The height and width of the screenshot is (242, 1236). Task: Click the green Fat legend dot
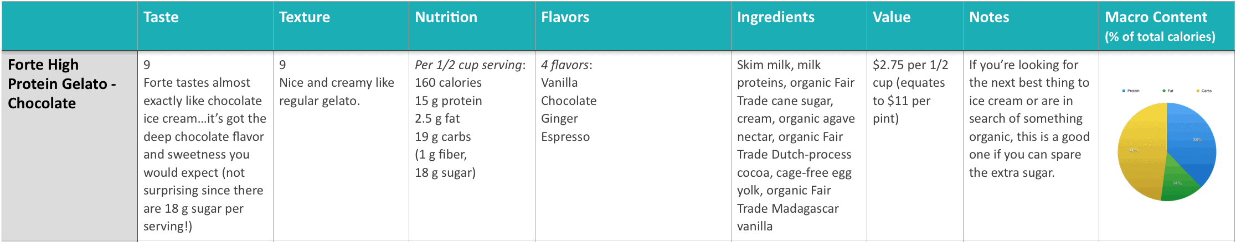(x=1164, y=91)
